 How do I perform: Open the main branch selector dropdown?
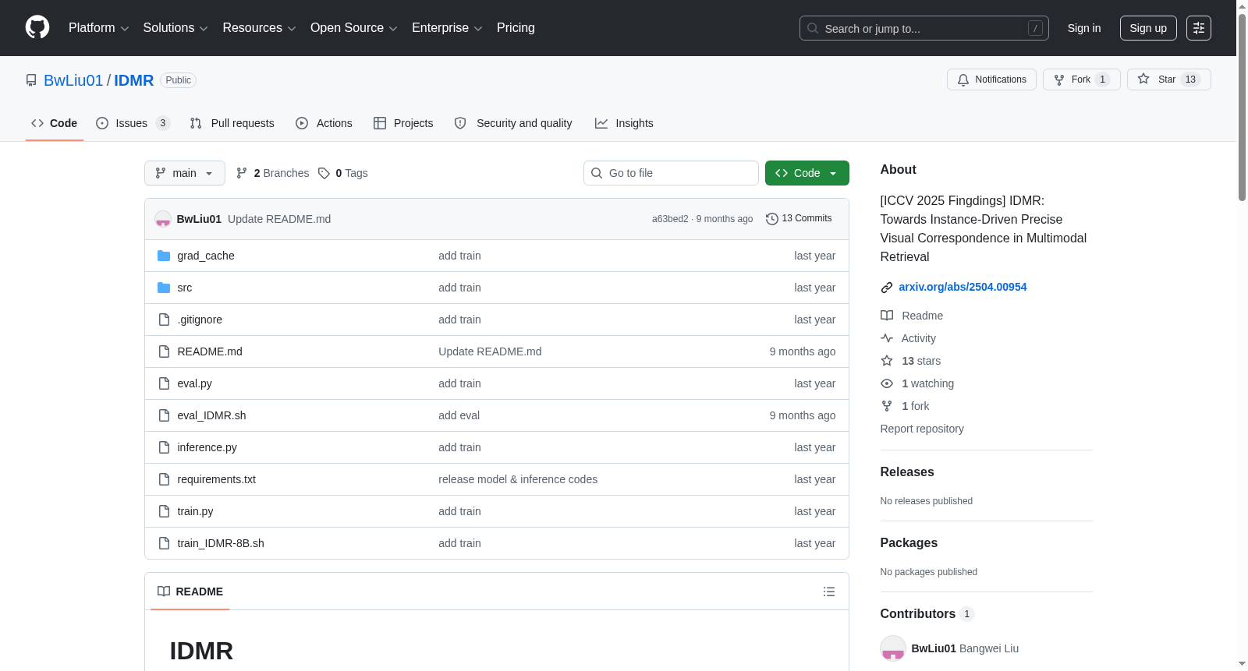click(185, 173)
